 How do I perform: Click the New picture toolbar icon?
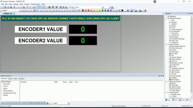[x=2, y=7]
